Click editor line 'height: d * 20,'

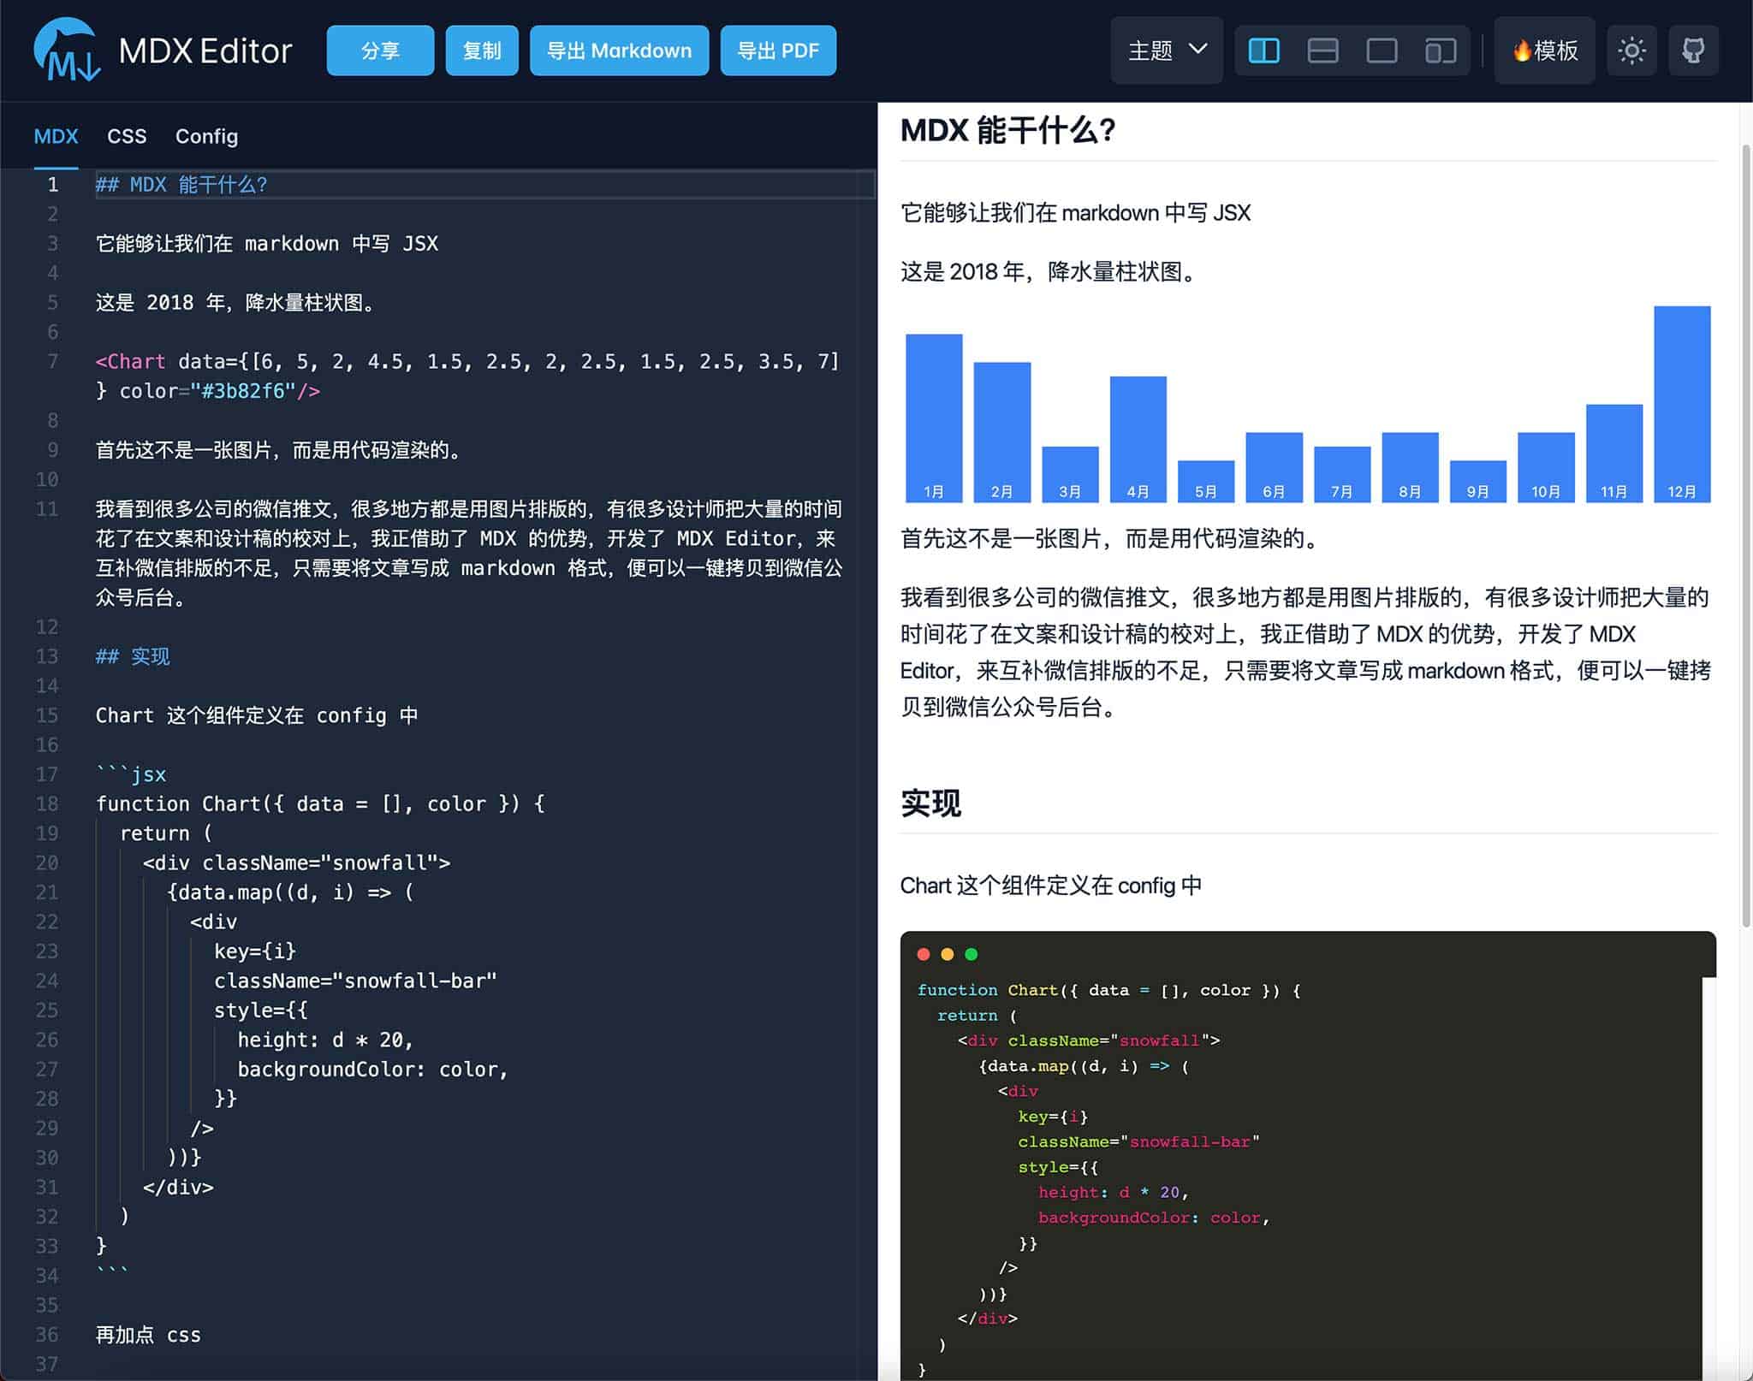pos(325,1040)
